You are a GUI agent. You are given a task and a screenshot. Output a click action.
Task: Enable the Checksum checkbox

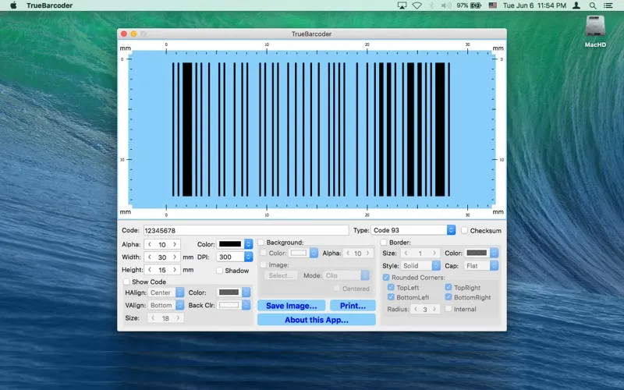pyautogui.click(x=465, y=231)
